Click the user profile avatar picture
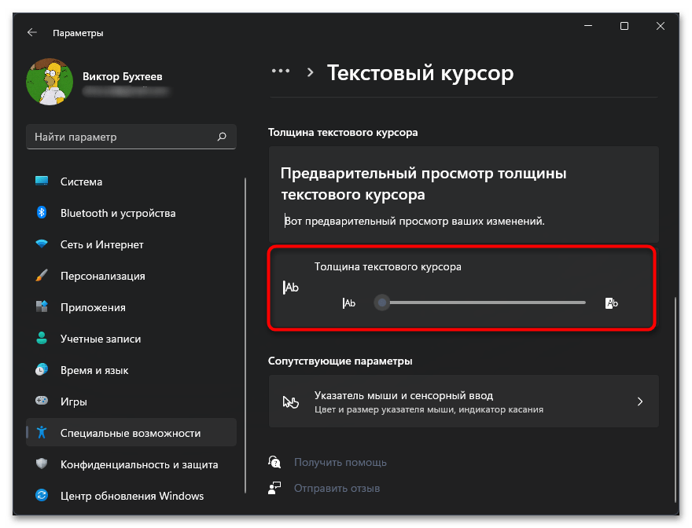 pos(50,82)
